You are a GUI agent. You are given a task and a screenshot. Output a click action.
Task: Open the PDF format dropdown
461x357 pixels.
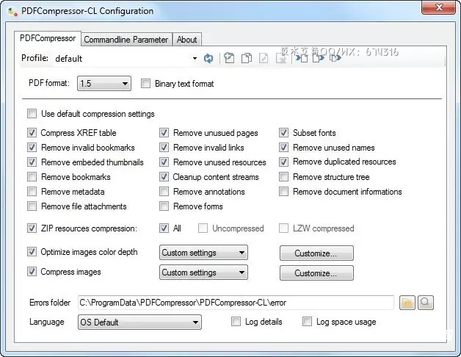point(104,84)
